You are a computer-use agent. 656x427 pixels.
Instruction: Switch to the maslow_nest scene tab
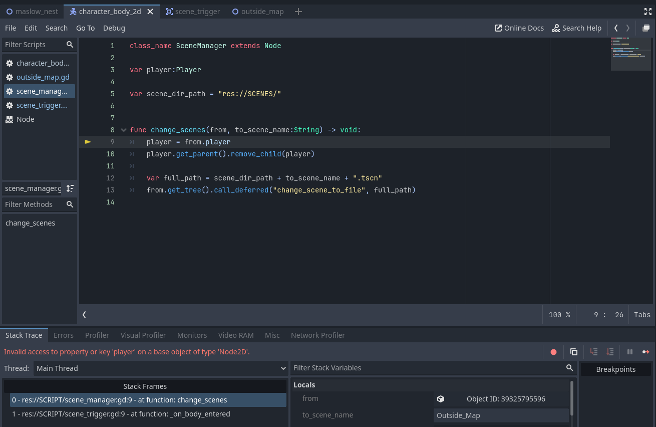(32, 12)
